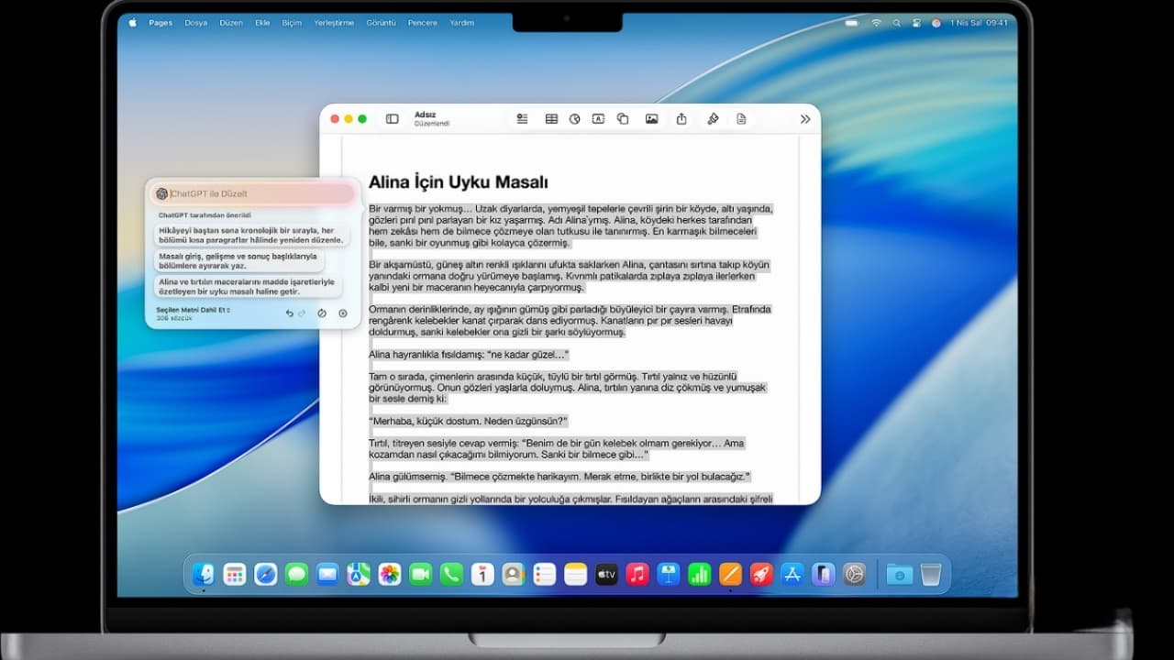Open the Düzen menu
This screenshot has width=1174, height=660.
click(231, 22)
